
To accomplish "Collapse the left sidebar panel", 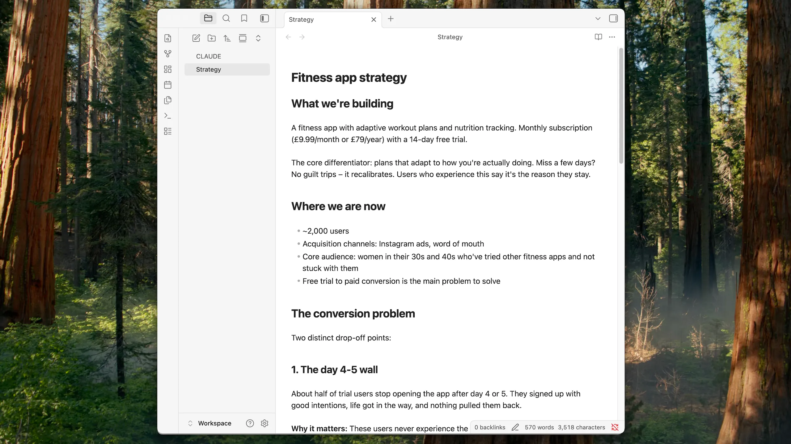I will click(x=264, y=18).
